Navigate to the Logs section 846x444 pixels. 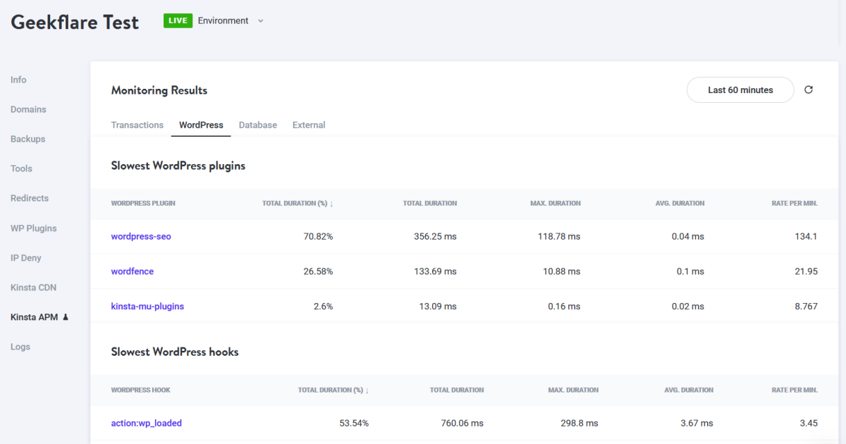pyautogui.click(x=20, y=346)
